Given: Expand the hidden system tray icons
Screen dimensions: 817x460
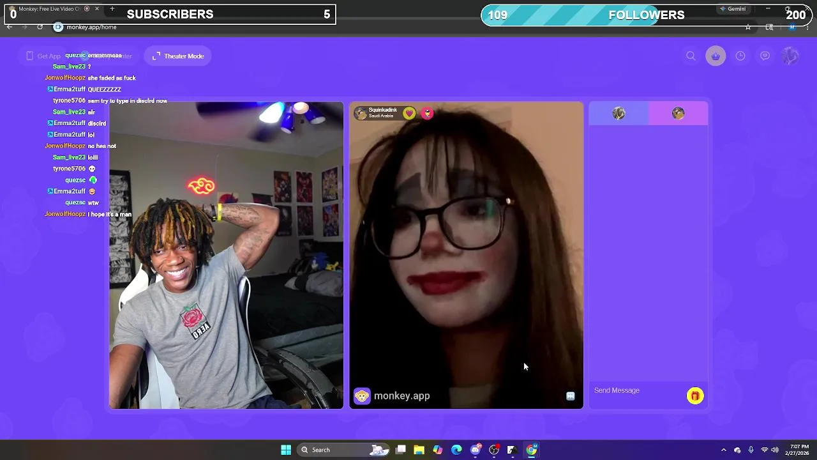Looking at the screenshot, I should 723,450.
